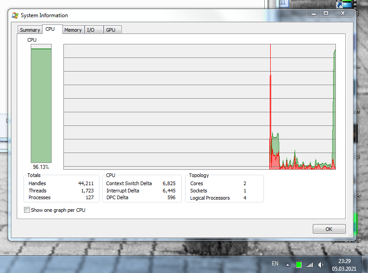This screenshot has width=368, height=273.
Task: Click the Sockets label in Topology
Action: [x=199, y=191]
